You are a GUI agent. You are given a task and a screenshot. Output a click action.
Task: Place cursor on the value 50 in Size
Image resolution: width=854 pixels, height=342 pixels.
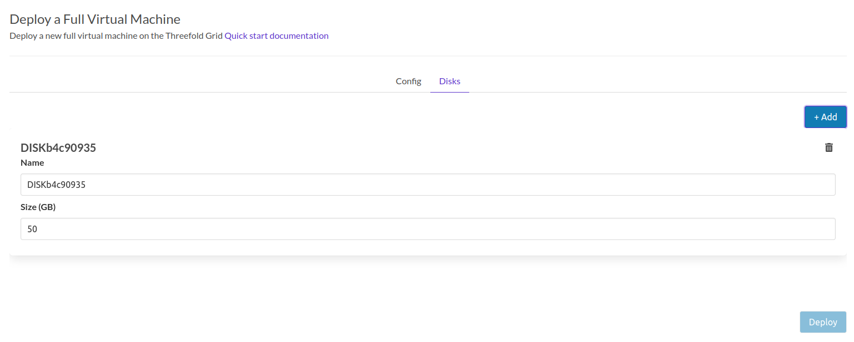[32, 229]
